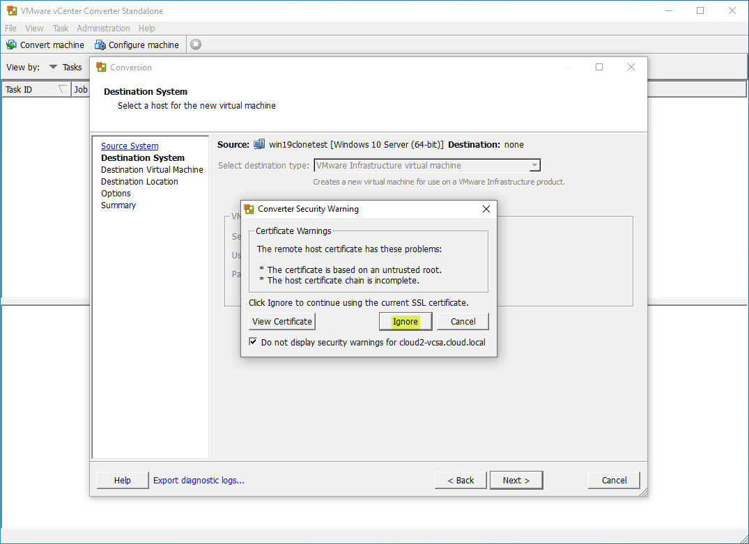The image size is (749, 544).
Task: Open the Task menu
Action: click(x=61, y=28)
